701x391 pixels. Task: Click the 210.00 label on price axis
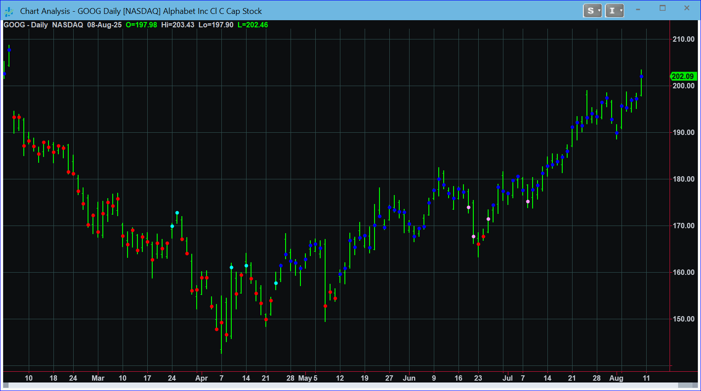(x=683, y=39)
